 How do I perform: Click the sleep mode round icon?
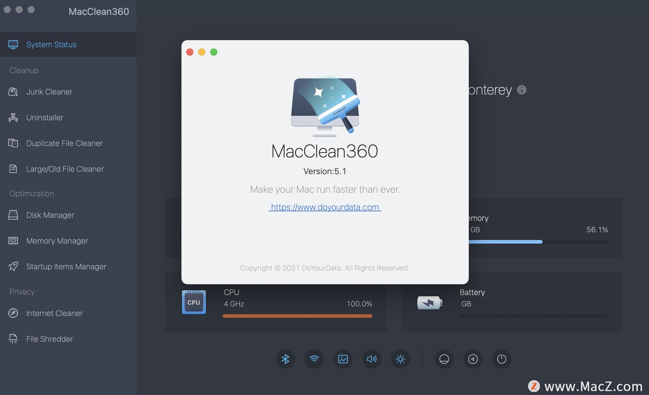444,359
